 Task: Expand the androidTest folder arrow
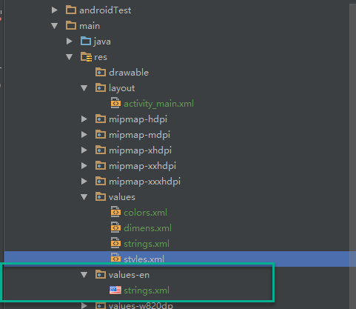coord(55,10)
